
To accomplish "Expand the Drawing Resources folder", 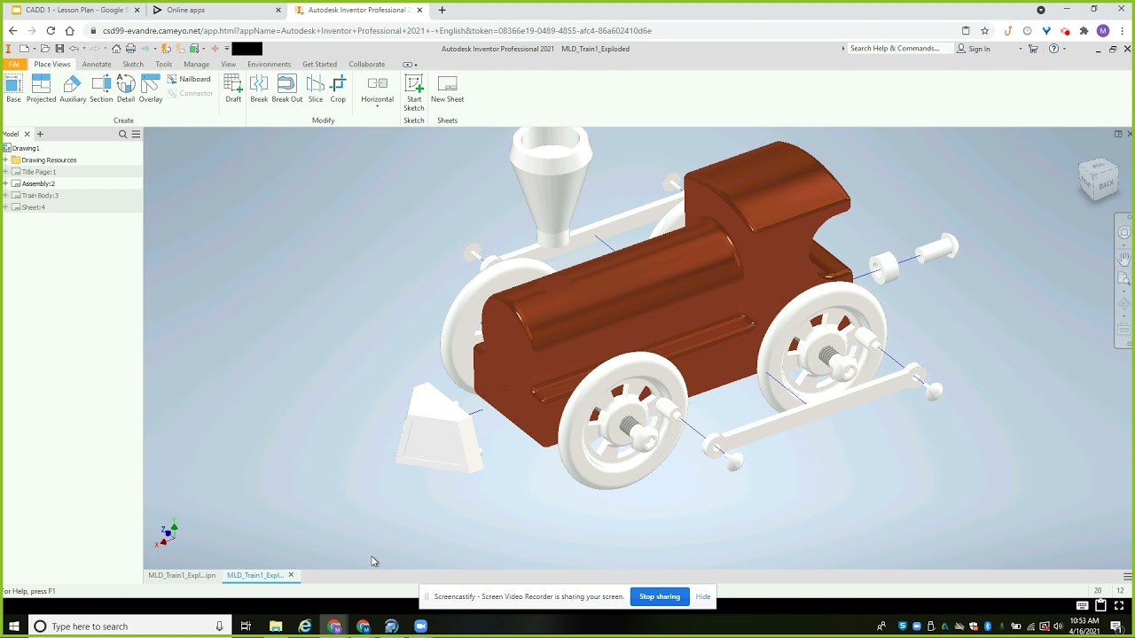I will 5,160.
